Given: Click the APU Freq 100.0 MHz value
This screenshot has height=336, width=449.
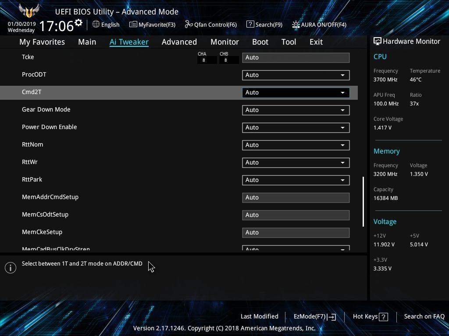Looking at the screenshot, I should (x=386, y=104).
